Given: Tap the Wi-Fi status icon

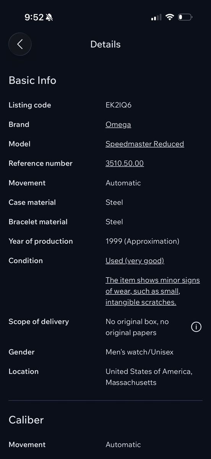Looking at the screenshot, I should (170, 17).
